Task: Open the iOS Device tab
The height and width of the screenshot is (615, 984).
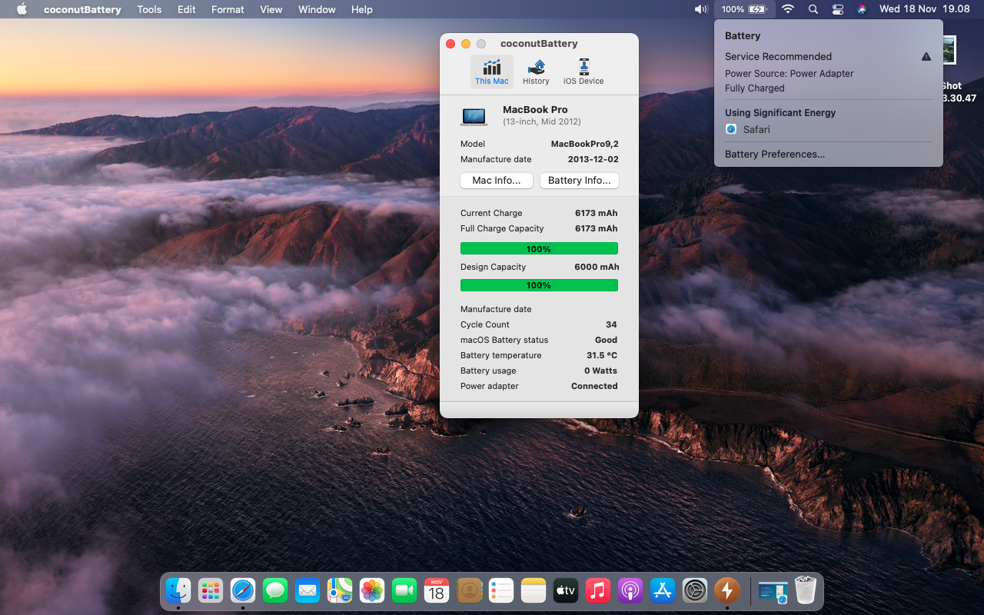Action: tap(583, 71)
